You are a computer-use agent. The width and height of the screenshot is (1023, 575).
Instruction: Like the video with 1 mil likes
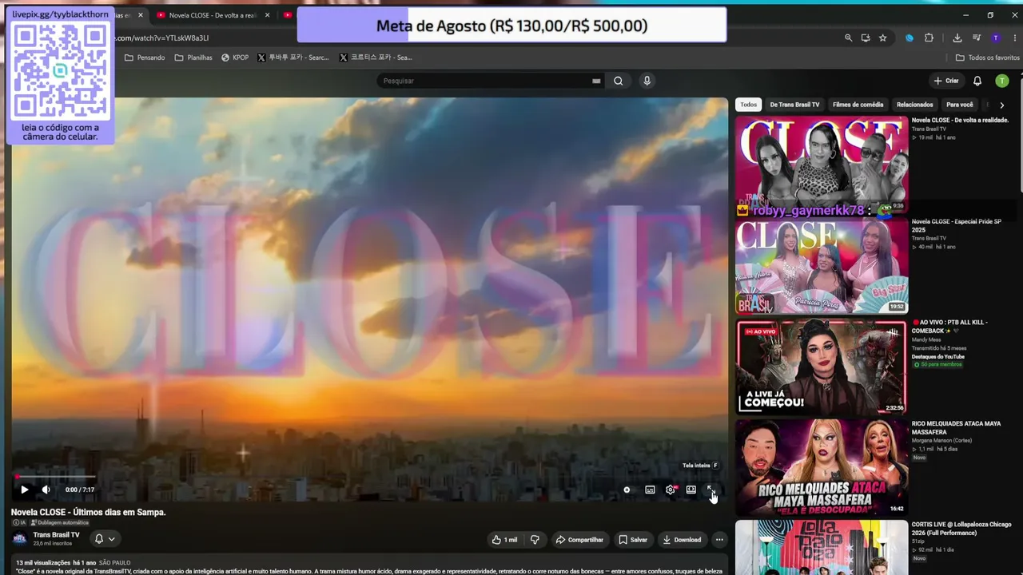(504, 540)
